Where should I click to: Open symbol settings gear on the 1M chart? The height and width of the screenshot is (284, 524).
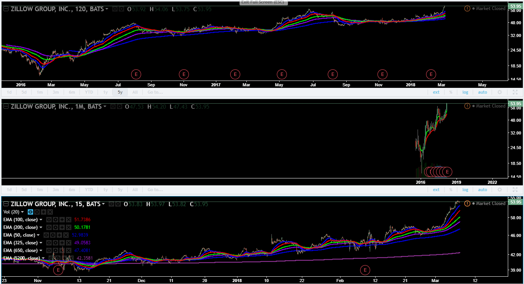pyautogui.click(x=119, y=106)
